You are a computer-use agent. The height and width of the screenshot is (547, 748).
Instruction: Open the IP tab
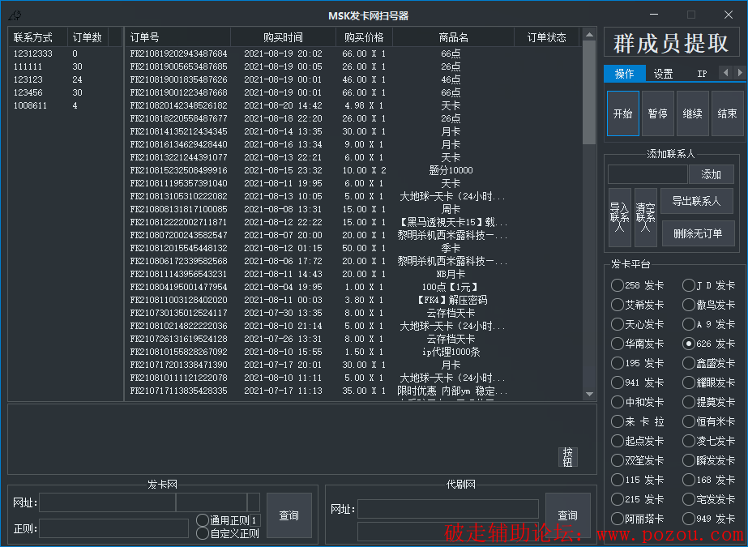[x=702, y=74]
